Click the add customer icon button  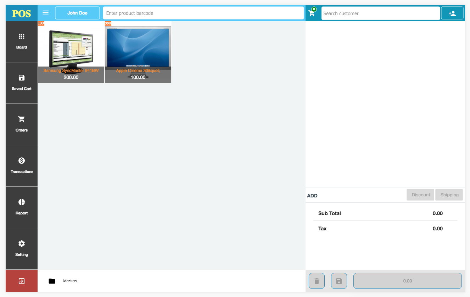click(452, 13)
